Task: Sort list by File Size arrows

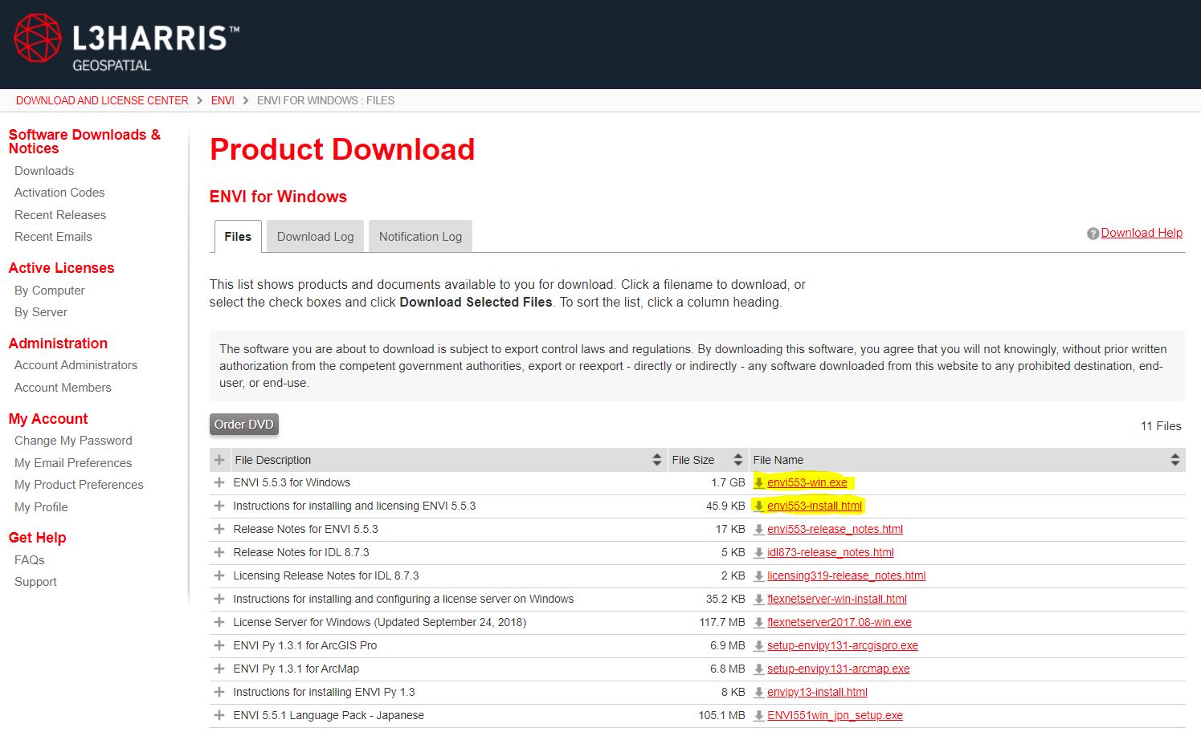Action: pos(738,460)
